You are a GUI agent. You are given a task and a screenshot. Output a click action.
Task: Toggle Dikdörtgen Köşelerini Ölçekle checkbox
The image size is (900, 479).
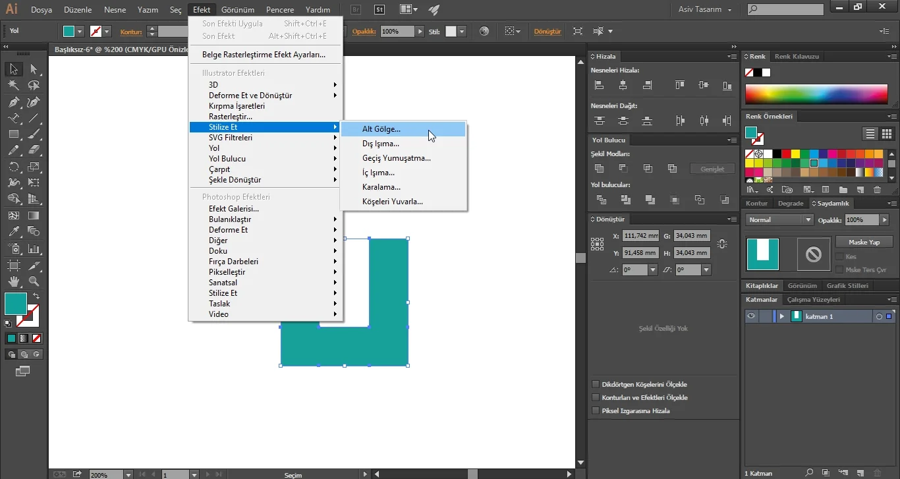pos(596,384)
